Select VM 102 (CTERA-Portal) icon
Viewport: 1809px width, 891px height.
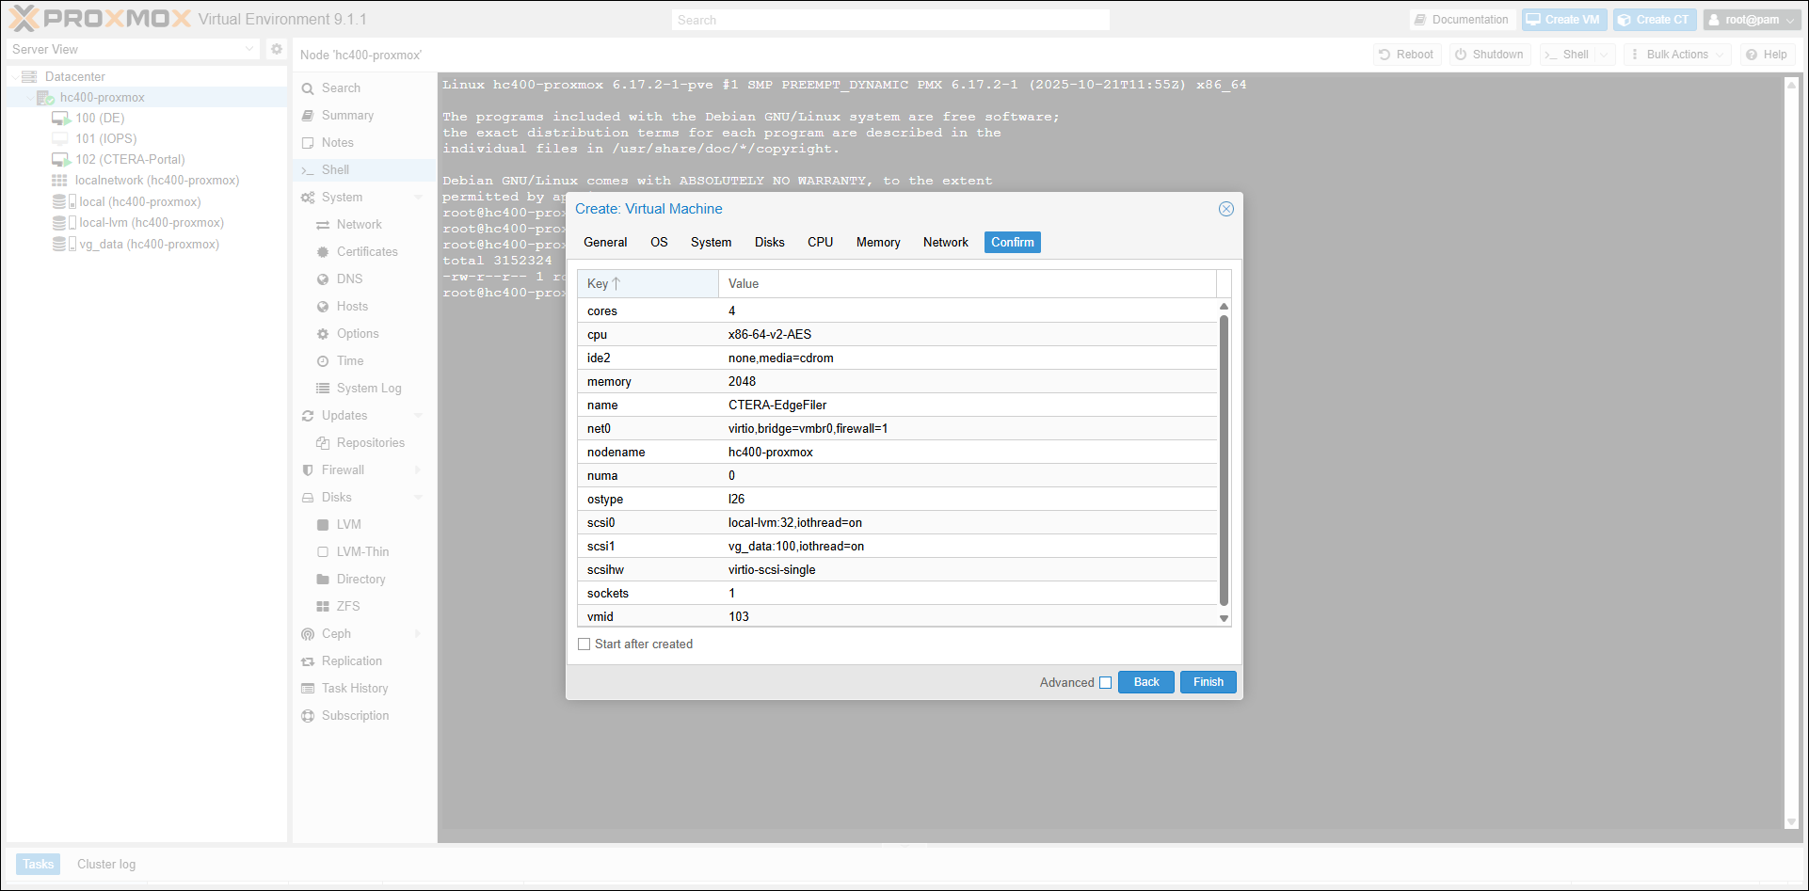(x=61, y=160)
